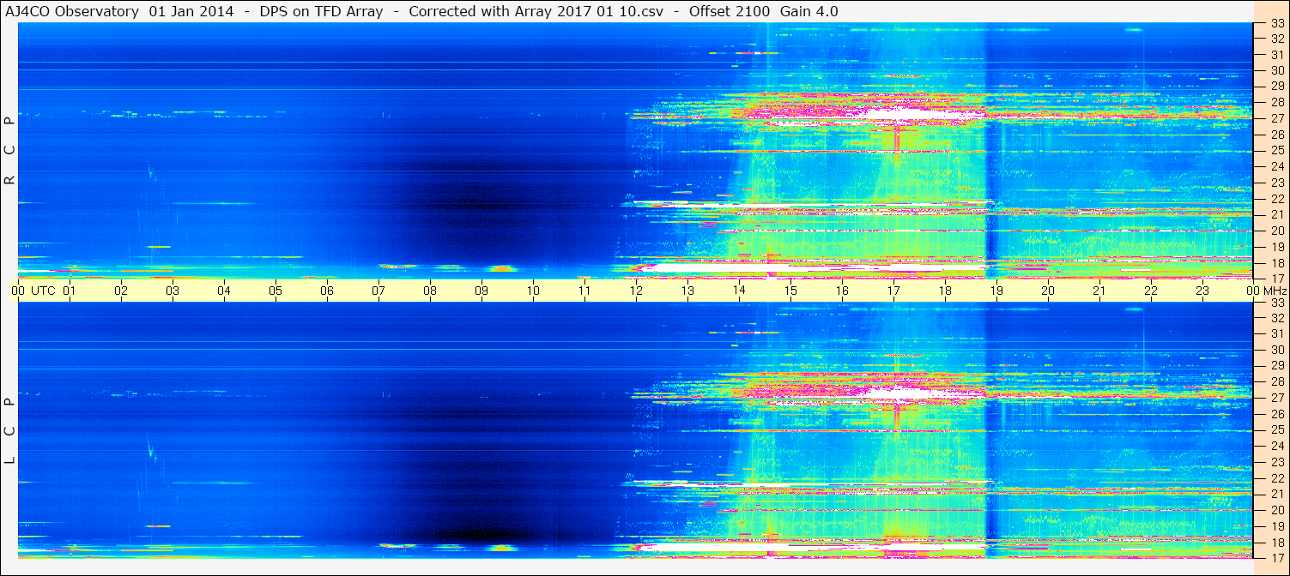Go to the 21 hour marker on time axis
Viewport: 1290px width, 576px height.
pos(1099,291)
